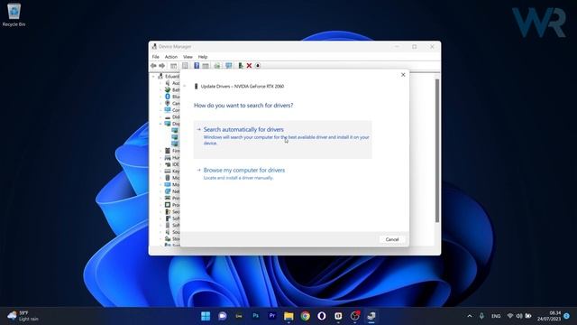Image resolution: width=577 pixels, height=325 pixels.
Task: Select the Monitors icon in device tree
Action: [x=168, y=184]
